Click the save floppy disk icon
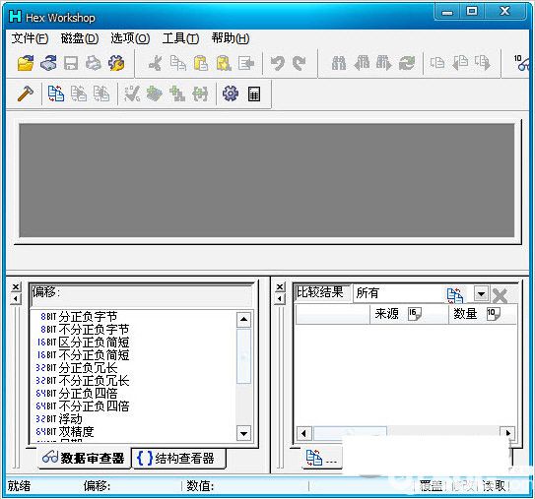This screenshot has height=499, width=535. point(71,63)
